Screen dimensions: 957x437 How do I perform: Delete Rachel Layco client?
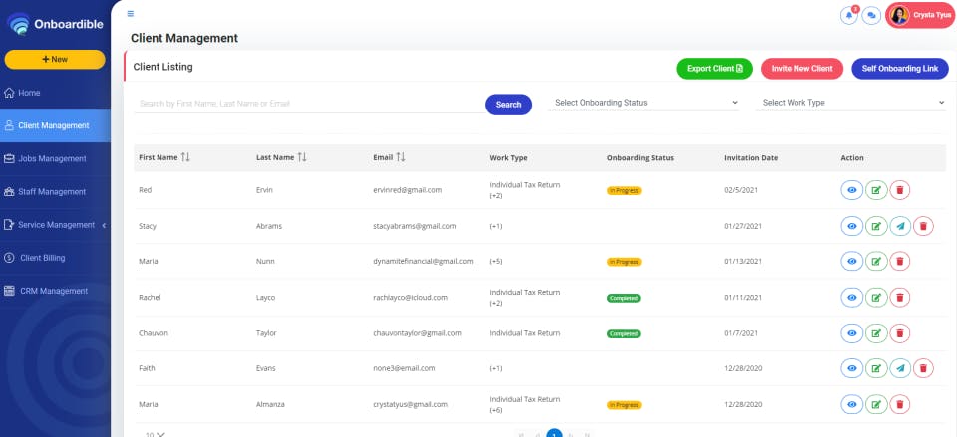tap(899, 298)
